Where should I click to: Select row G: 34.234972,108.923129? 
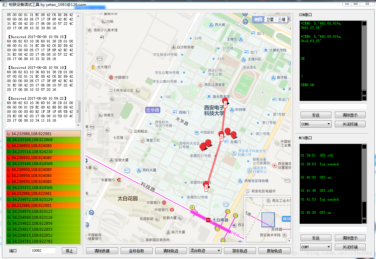[x=43, y=199]
